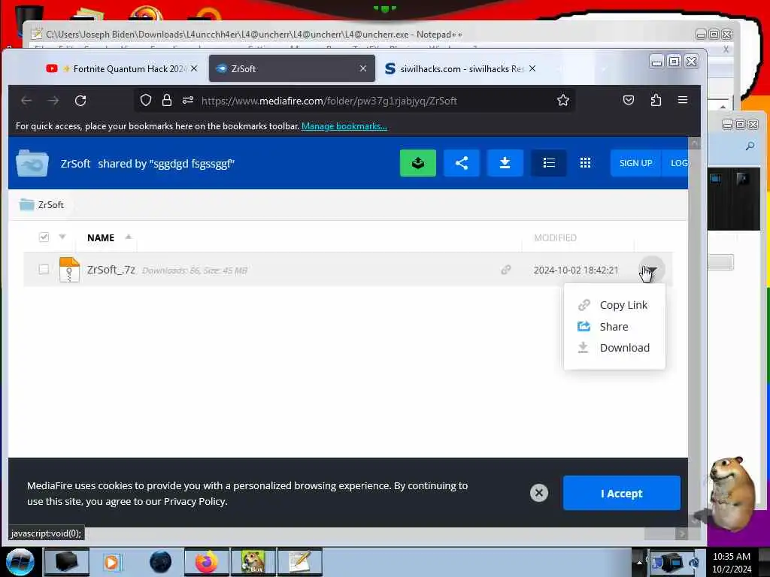Sort files by MODIFIED column
This screenshot has height=577, width=770.
coord(555,238)
